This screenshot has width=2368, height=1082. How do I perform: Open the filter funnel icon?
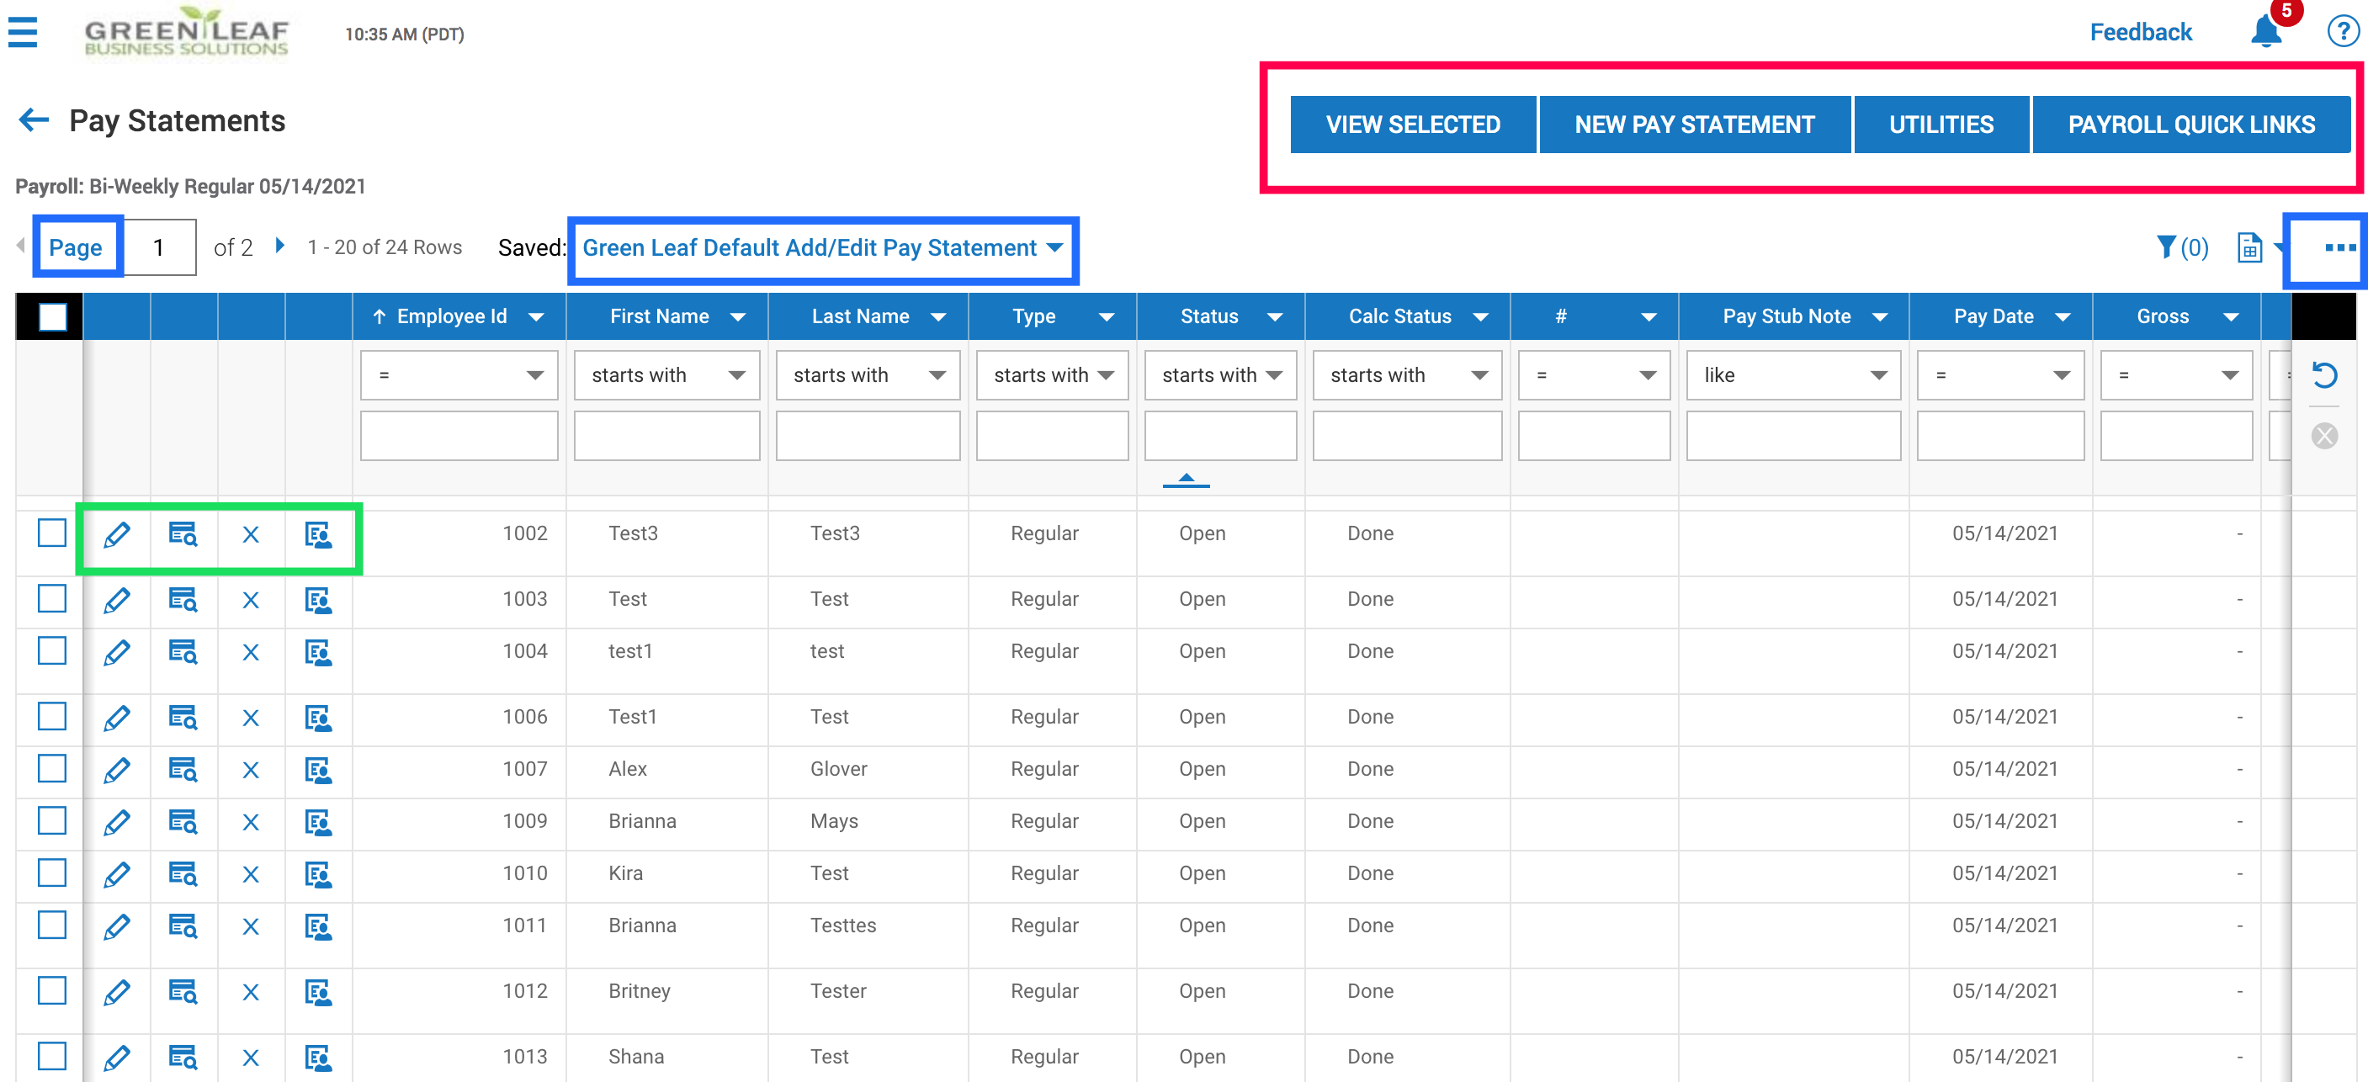coord(2167,247)
